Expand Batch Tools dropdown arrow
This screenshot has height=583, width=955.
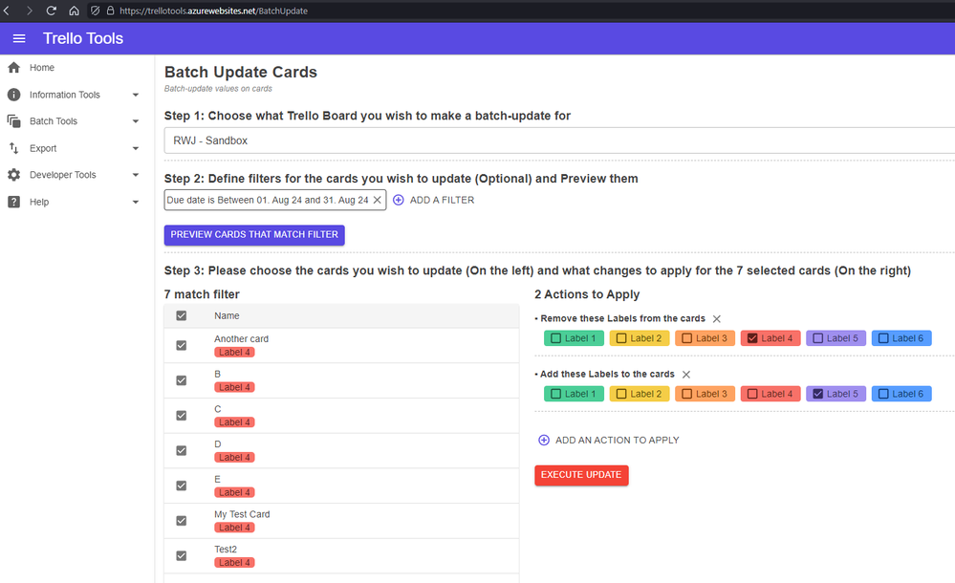(x=136, y=121)
